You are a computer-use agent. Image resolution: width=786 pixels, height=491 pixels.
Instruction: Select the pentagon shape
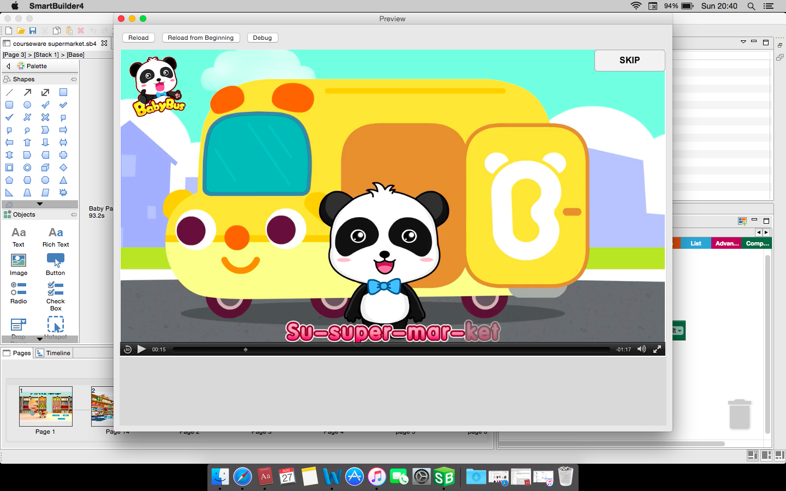tap(9, 180)
